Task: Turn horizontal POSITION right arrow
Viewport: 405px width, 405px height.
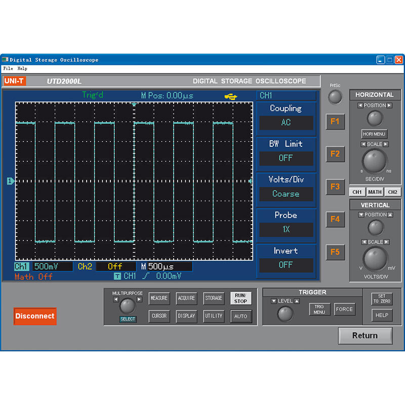Action: tap(389, 105)
